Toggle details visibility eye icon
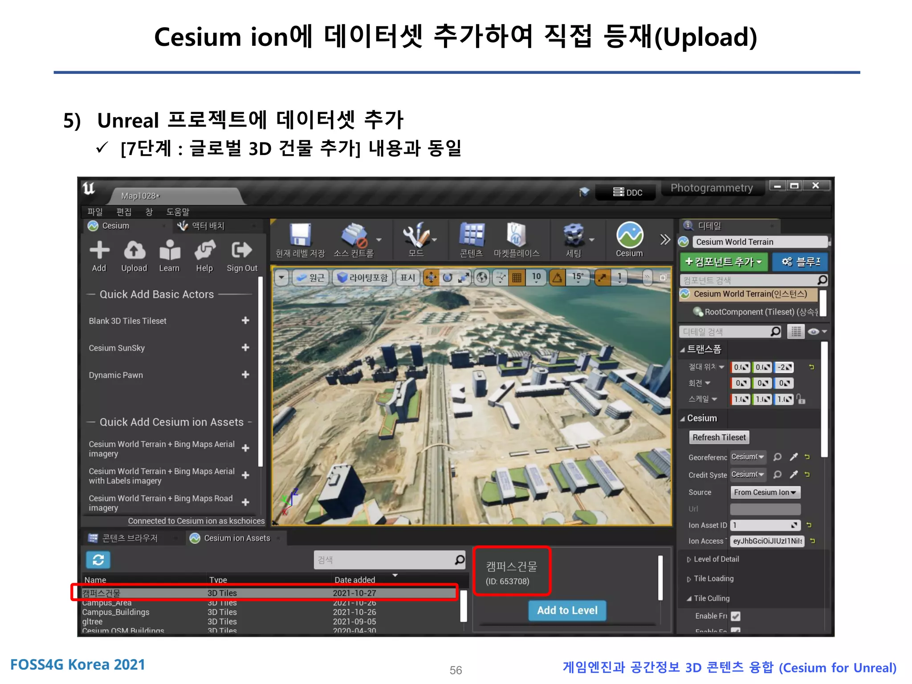This screenshot has height=684, width=912. pyautogui.click(x=814, y=331)
